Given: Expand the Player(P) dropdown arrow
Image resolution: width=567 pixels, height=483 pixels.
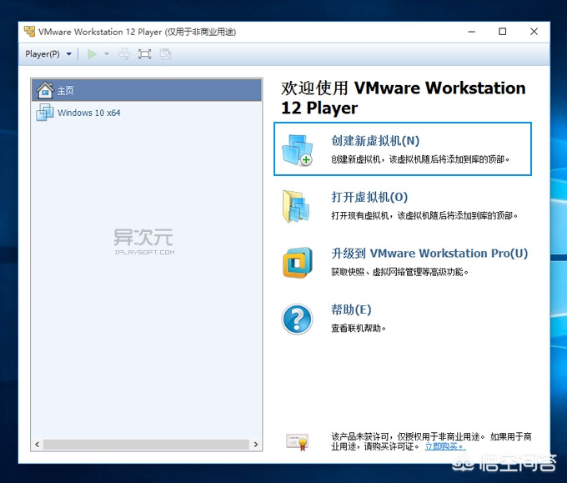Looking at the screenshot, I should (68, 54).
